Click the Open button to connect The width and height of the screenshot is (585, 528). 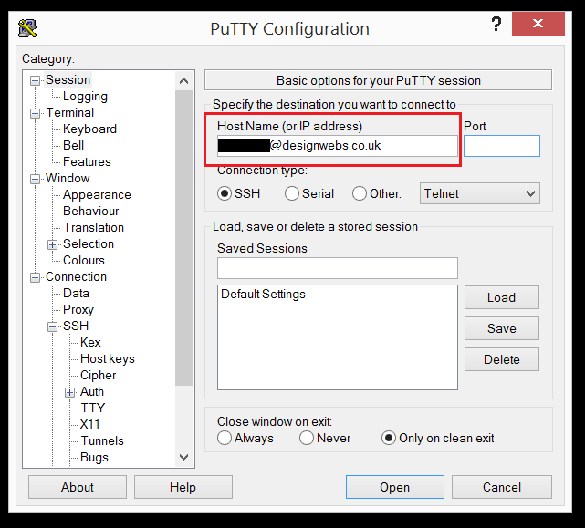tap(394, 487)
